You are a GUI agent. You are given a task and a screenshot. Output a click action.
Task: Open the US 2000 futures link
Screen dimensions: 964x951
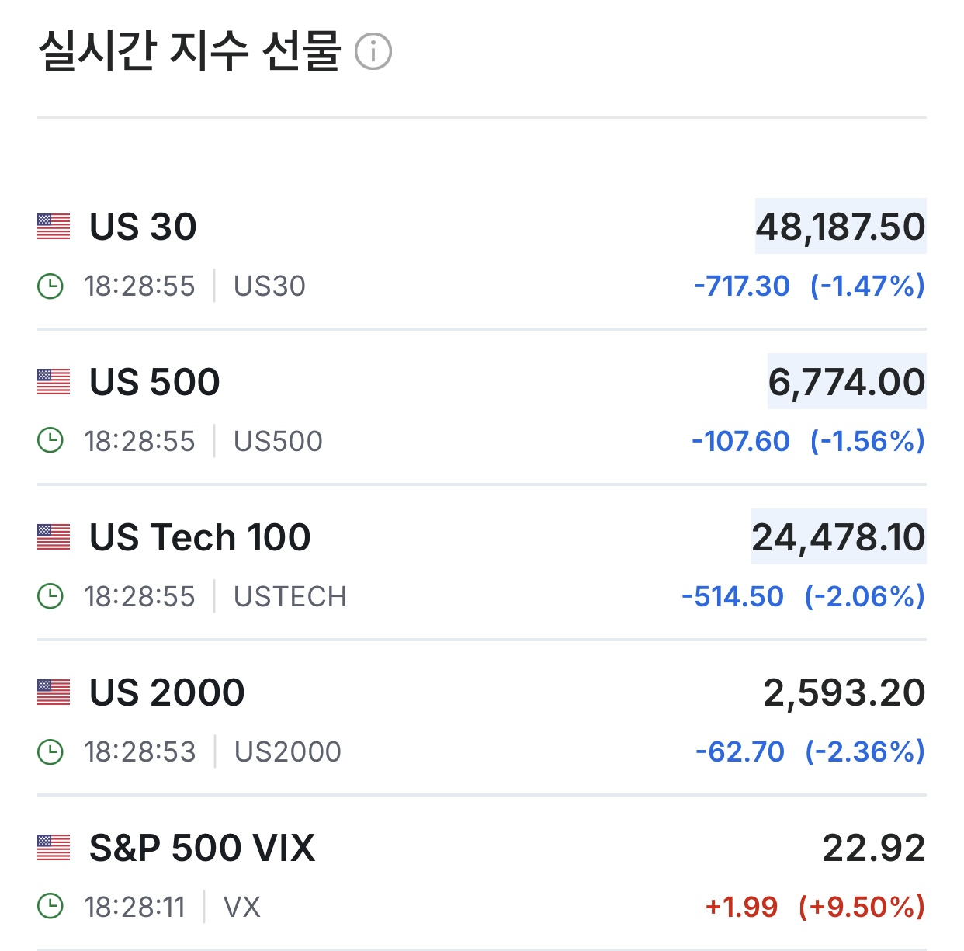pyautogui.click(x=167, y=692)
